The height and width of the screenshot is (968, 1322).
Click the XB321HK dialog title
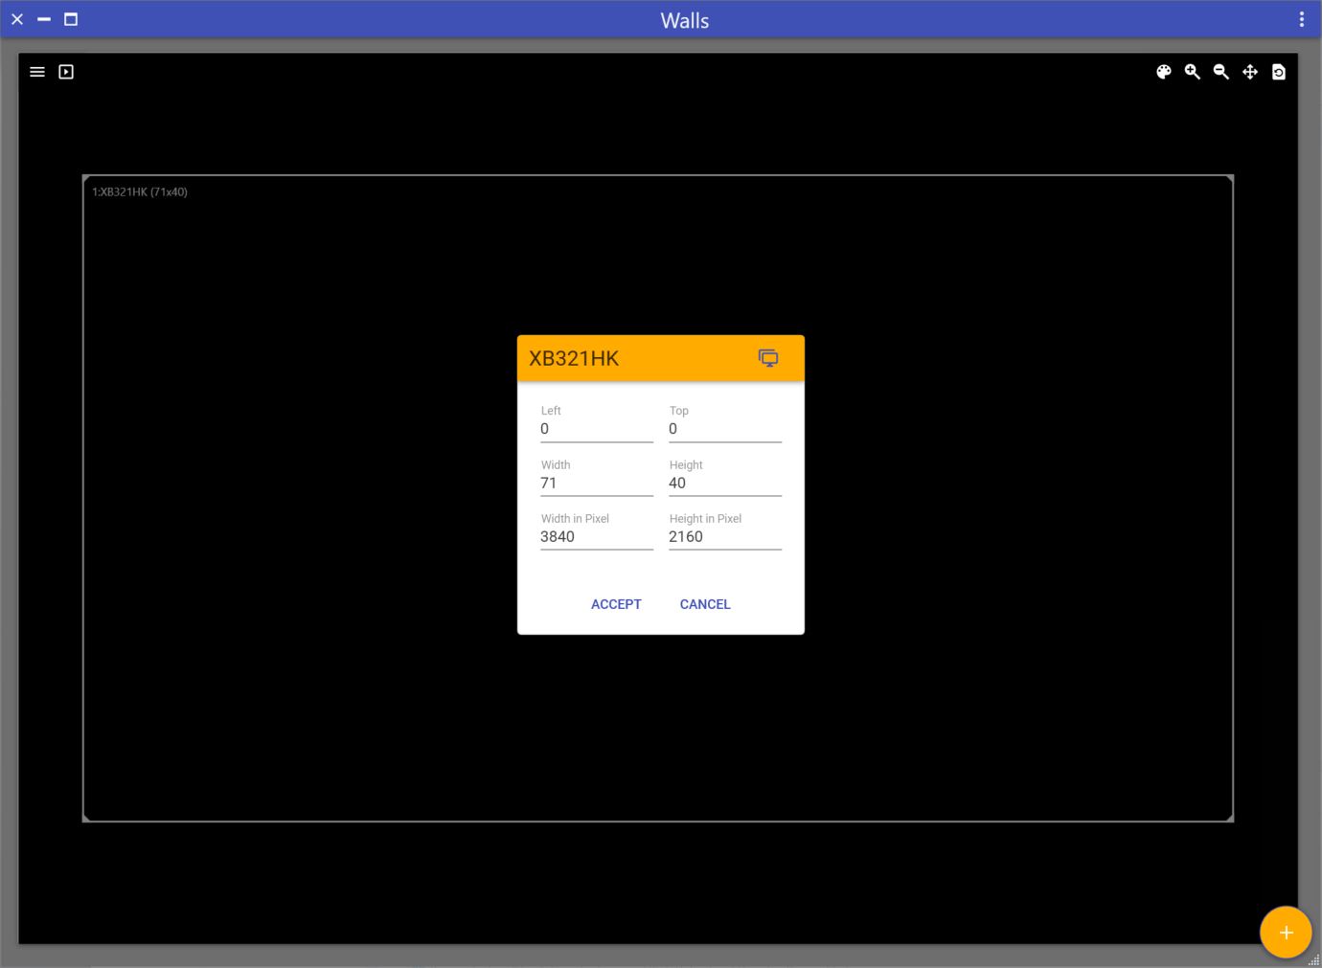click(574, 358)
